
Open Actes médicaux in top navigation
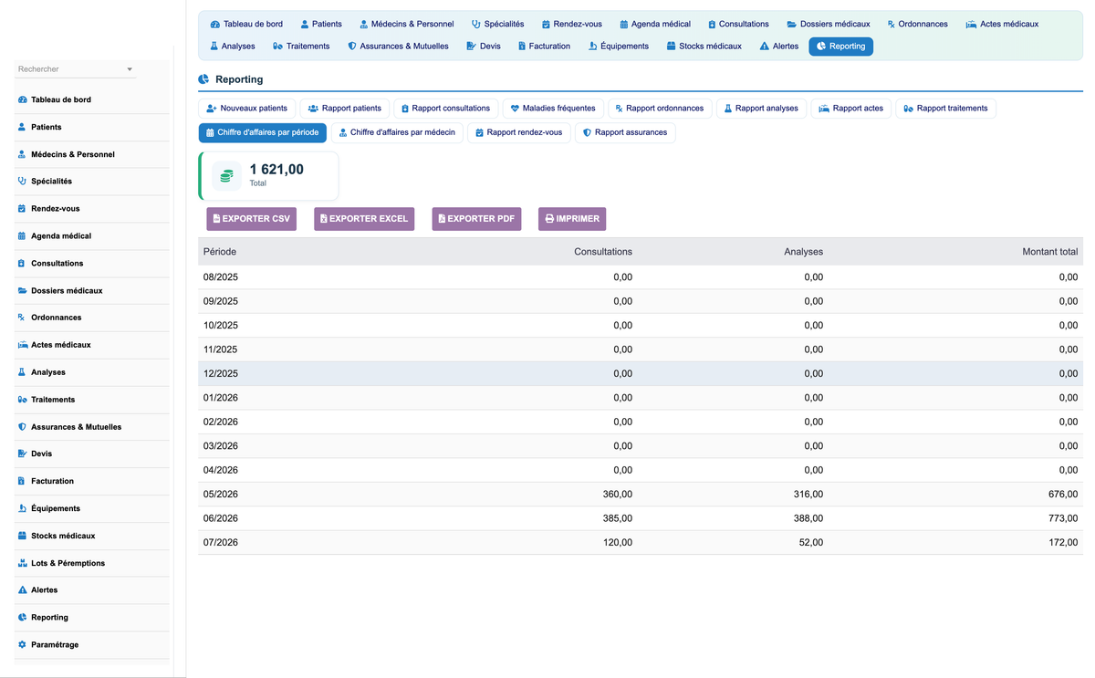click(x=1002, y=24)
